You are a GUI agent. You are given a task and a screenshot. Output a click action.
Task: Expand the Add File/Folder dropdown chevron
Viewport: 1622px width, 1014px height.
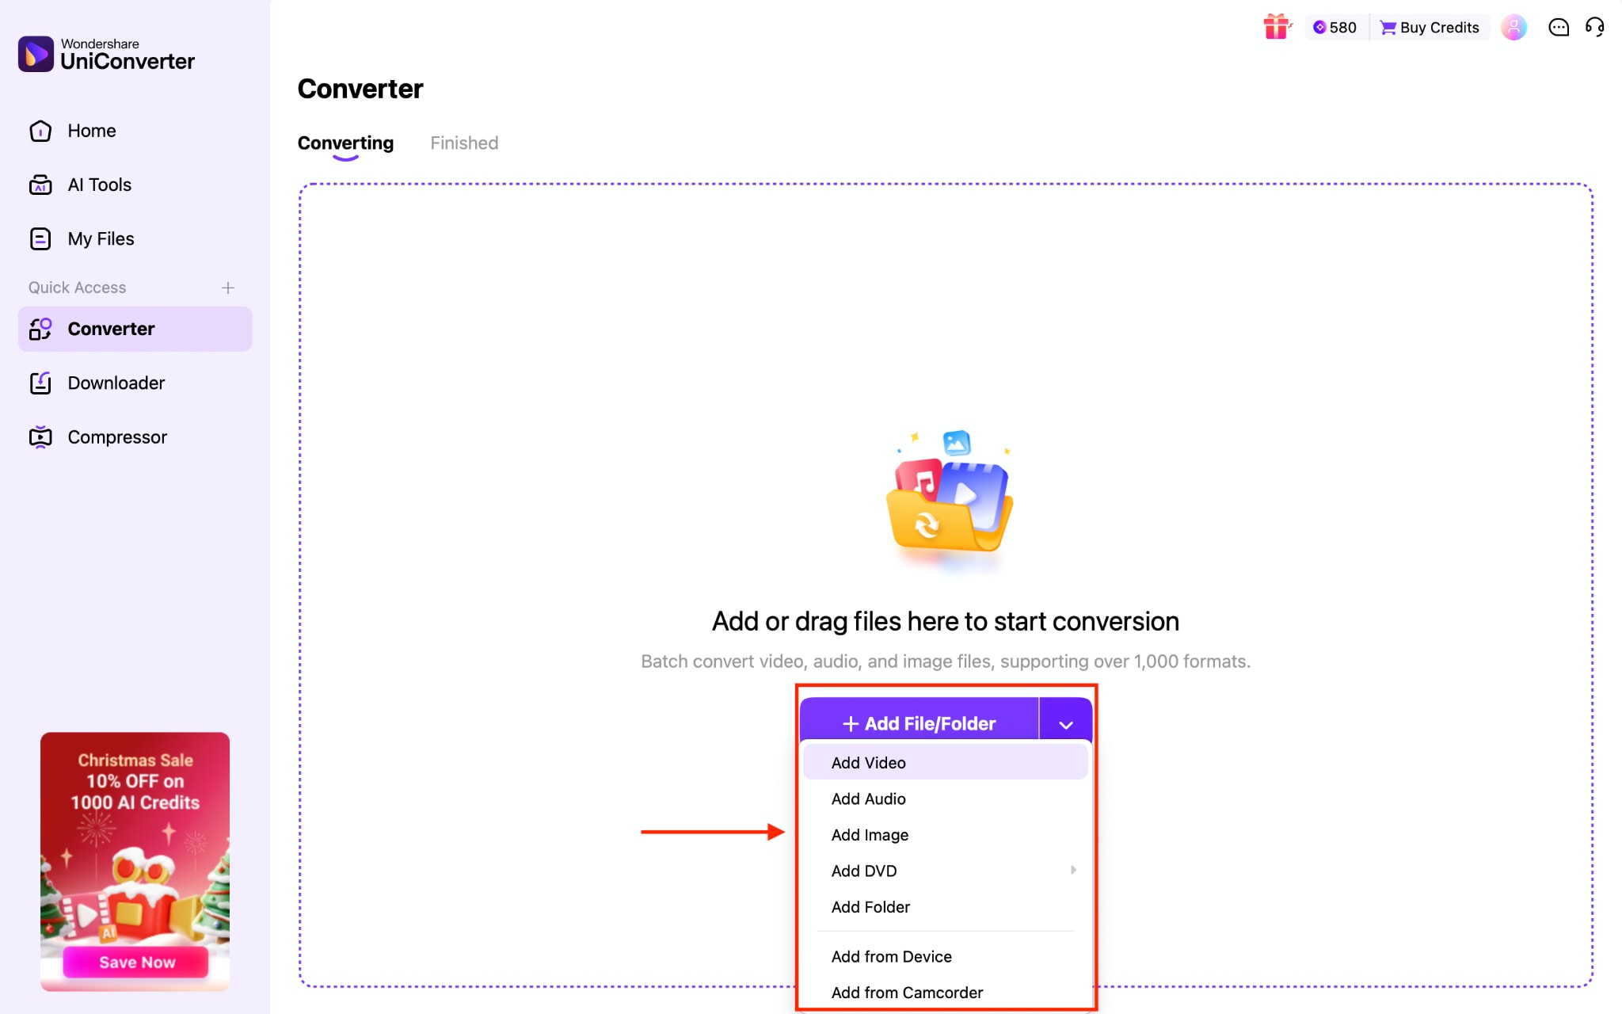pyautogui.click(x=1064, y=722)
